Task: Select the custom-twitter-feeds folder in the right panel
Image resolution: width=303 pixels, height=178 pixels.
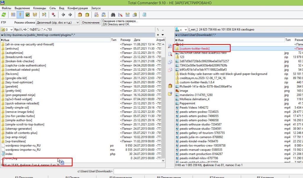Action: [194, 48]
